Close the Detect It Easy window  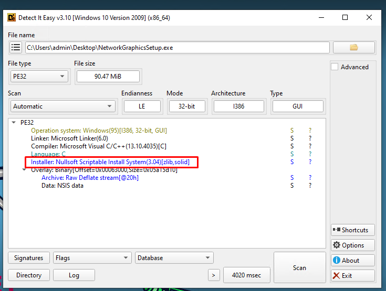pyautogui.click(x=369, y=18)
